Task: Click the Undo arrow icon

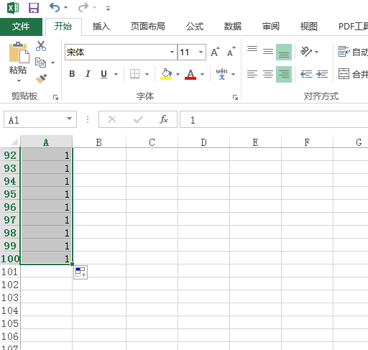Action: point(55,8)
